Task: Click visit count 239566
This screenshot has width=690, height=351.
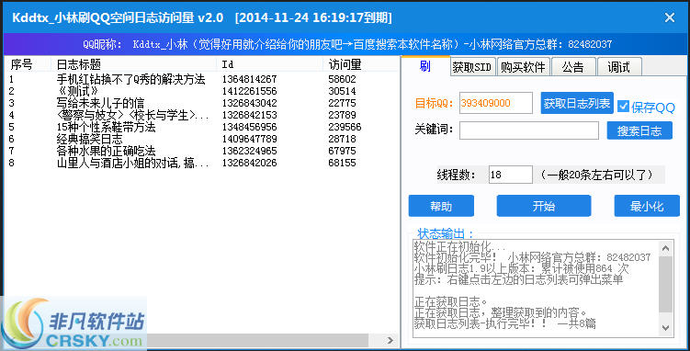Action: pos(345,127)
